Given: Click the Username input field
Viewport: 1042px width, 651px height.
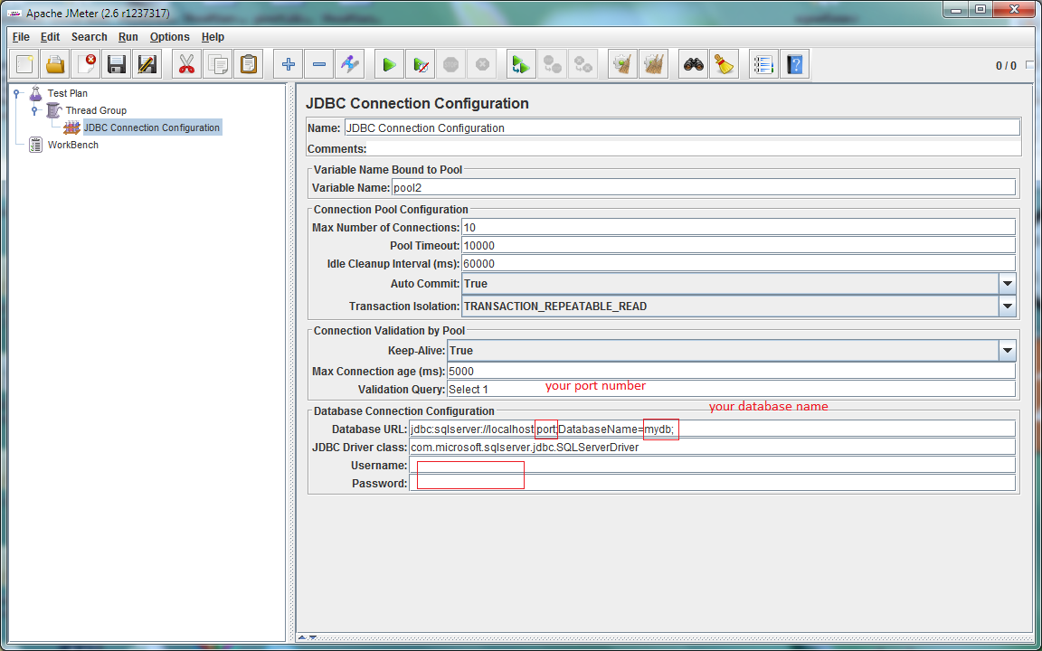Looking at the screenshot, I should 713,465.
